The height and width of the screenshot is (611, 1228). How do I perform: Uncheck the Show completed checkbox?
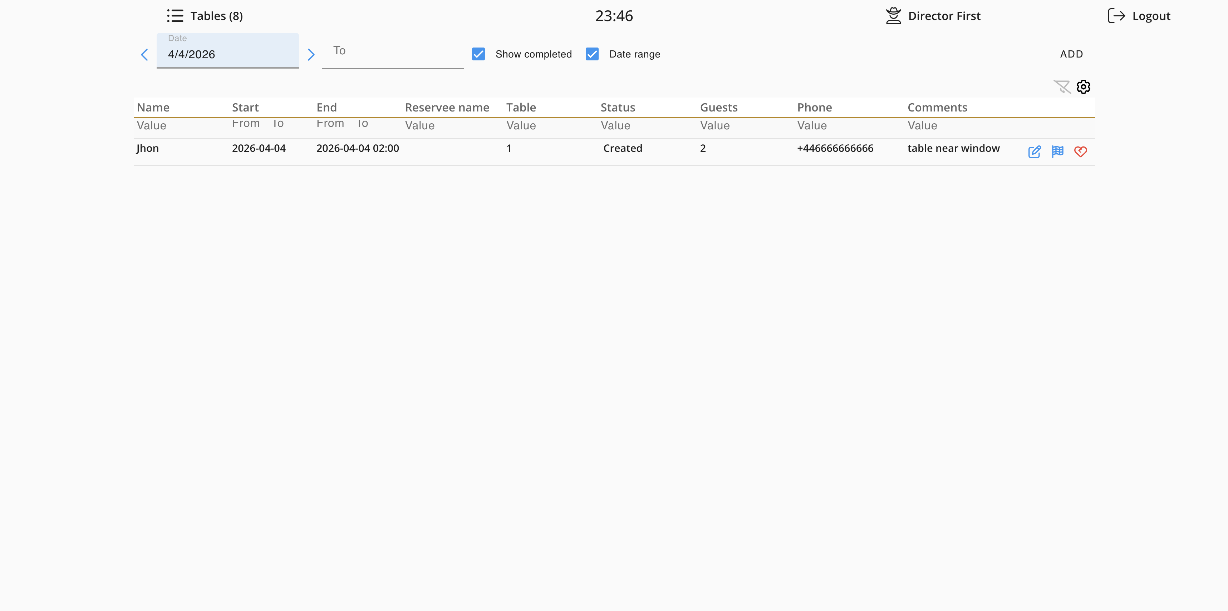coord(478,54)
